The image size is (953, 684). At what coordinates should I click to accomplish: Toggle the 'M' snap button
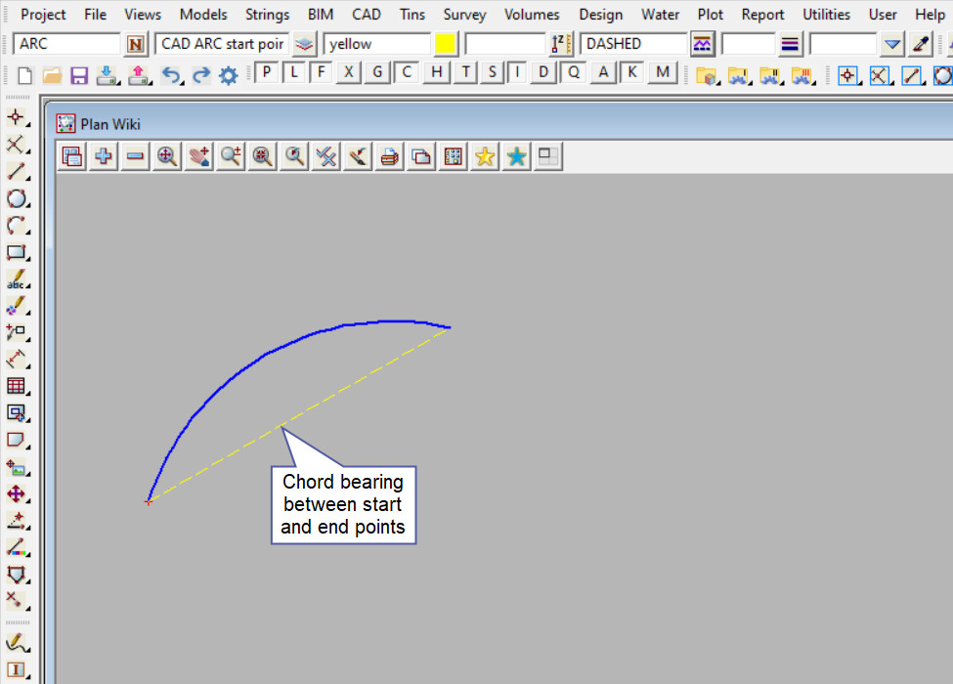tap(664, 72)
